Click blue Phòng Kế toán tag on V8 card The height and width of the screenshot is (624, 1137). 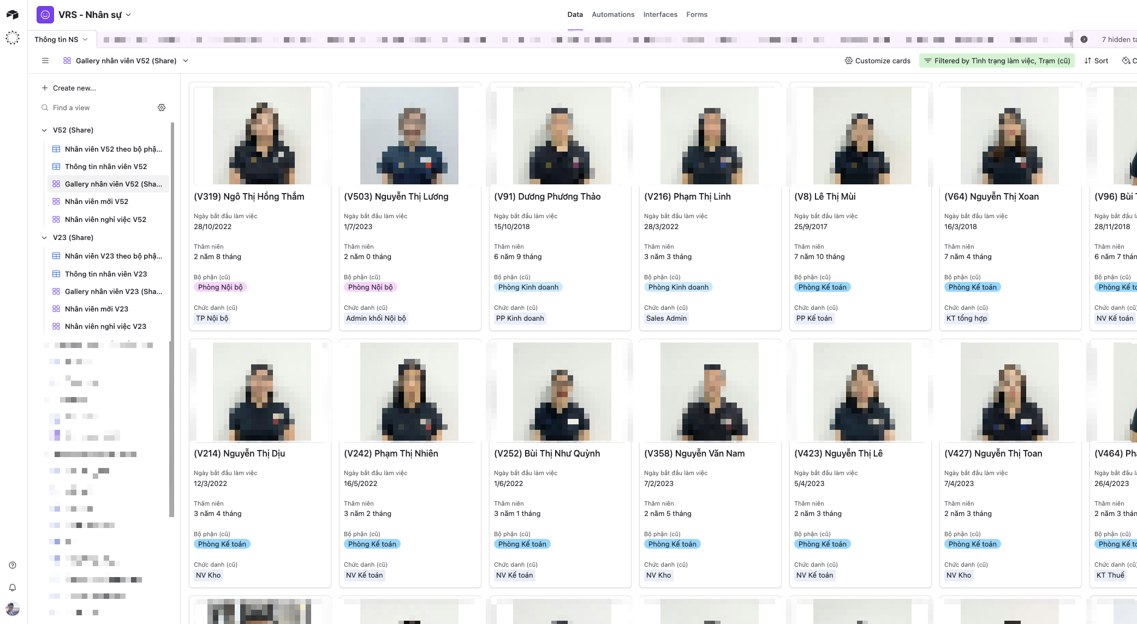click(x=822, y=287)
